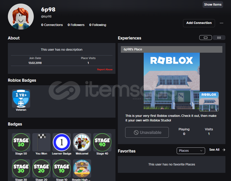231x181 pixels.
Task: Open the You Won checkered flag badge
Action: coord(41,142)
